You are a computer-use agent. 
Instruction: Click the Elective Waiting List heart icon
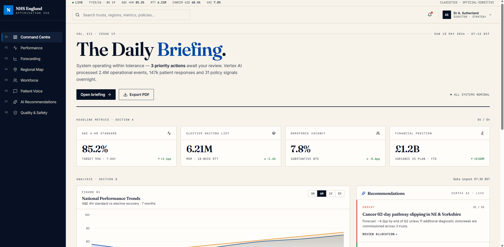274,133
